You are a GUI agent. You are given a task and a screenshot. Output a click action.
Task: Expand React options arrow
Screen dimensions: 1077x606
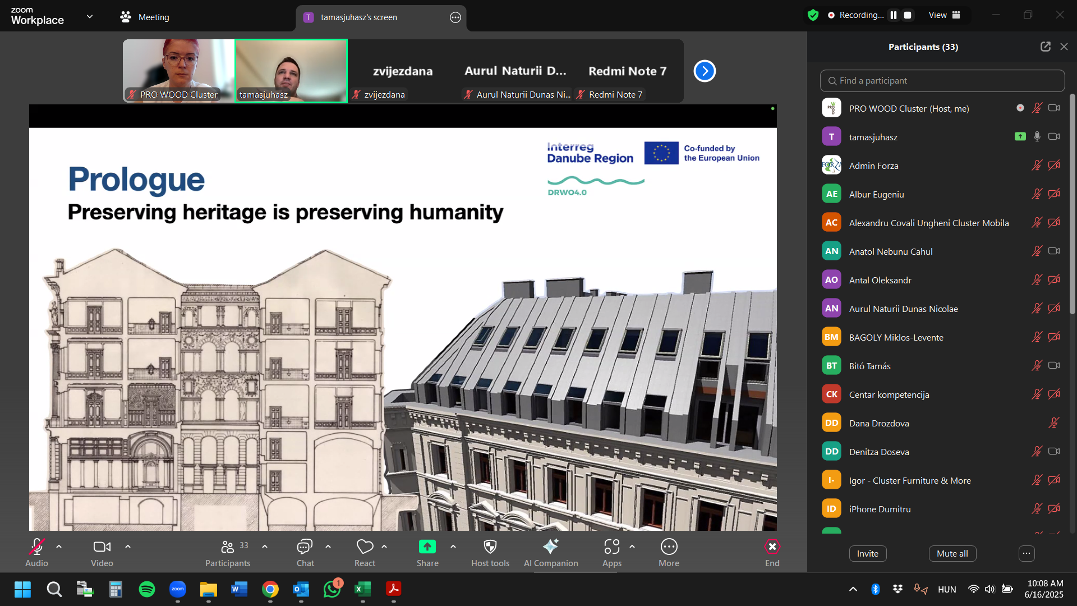(384, 546)
